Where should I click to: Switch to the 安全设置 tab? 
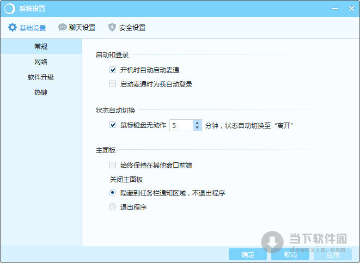(x=127, y=28)
